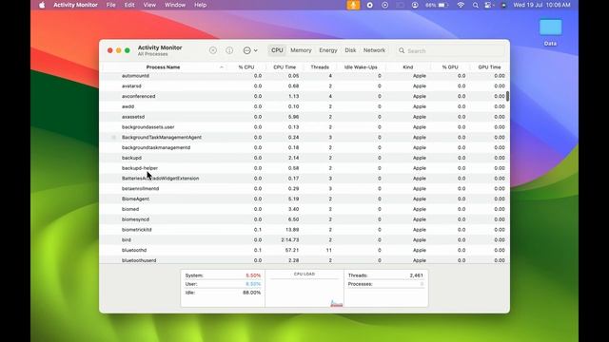This screenshot has width=609, height=342.
Task: Select the backupd-helper process row
Action: 304,168
